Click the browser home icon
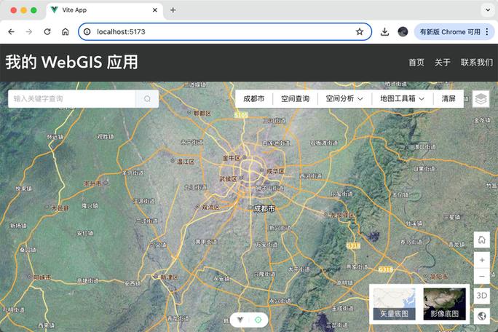The image size is (498, 332). 66,32
